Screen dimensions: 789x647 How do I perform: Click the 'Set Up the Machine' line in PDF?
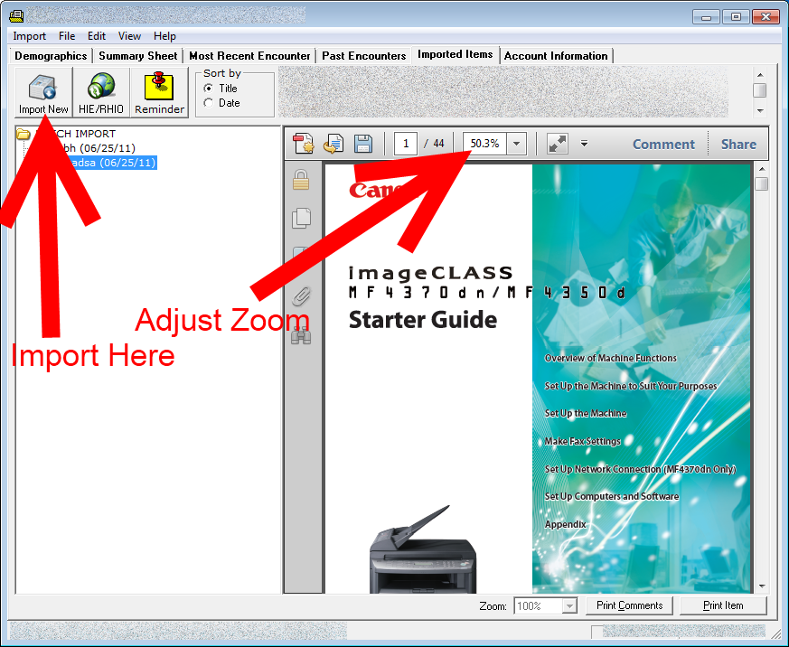point(586,414)
